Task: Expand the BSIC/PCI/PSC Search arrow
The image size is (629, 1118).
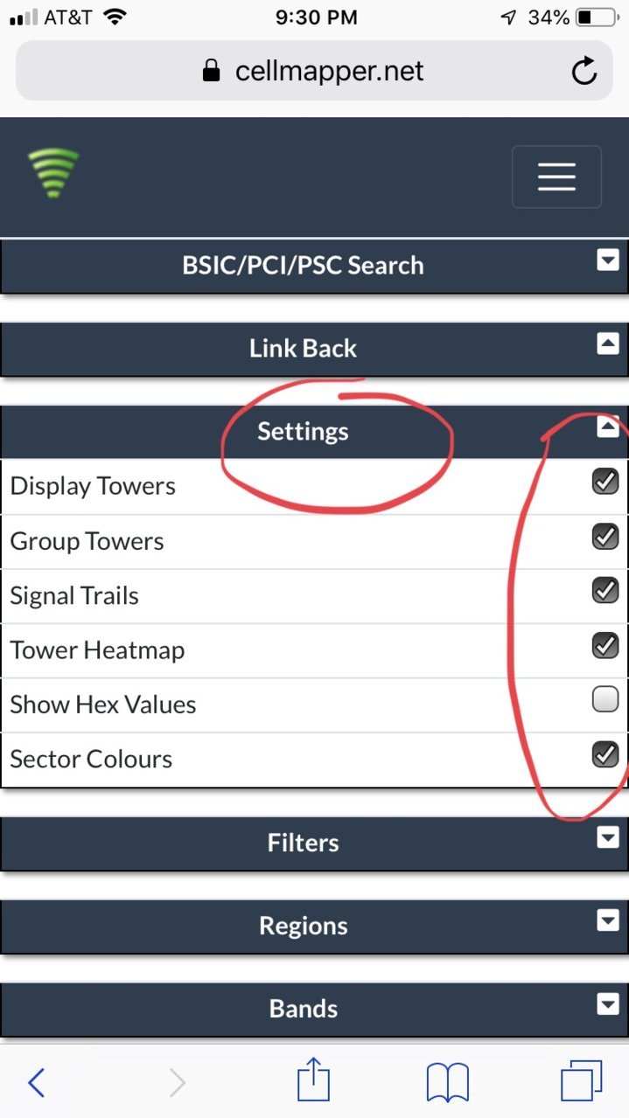Action: tap(608, 260)
